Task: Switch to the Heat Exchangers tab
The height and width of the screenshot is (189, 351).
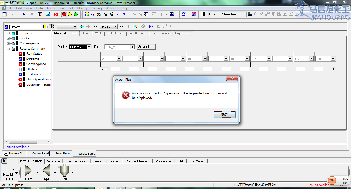Action: 77,161
